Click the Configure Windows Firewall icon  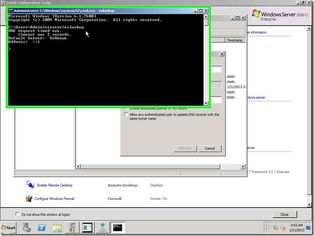(x=29, y=198)
